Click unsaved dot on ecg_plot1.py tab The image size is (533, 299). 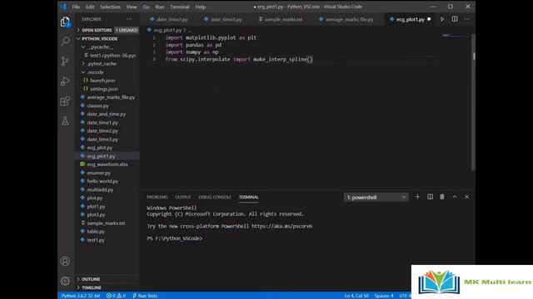click(x=429, y=19)
